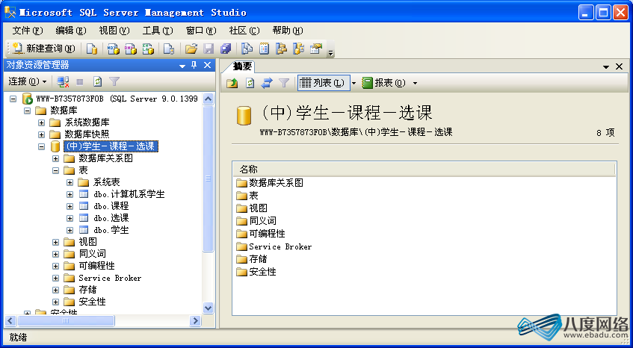Click the Refresh icon in Summary toolbar
Image resolution: width=633 pixels, height=348 pixels.
coord(250,83)
